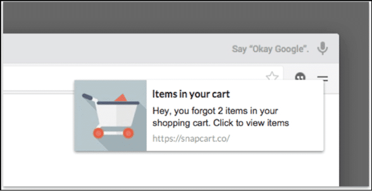Click the right red cart wheel
The height and width of the screenshot is (191, 372).
(129, 133)
